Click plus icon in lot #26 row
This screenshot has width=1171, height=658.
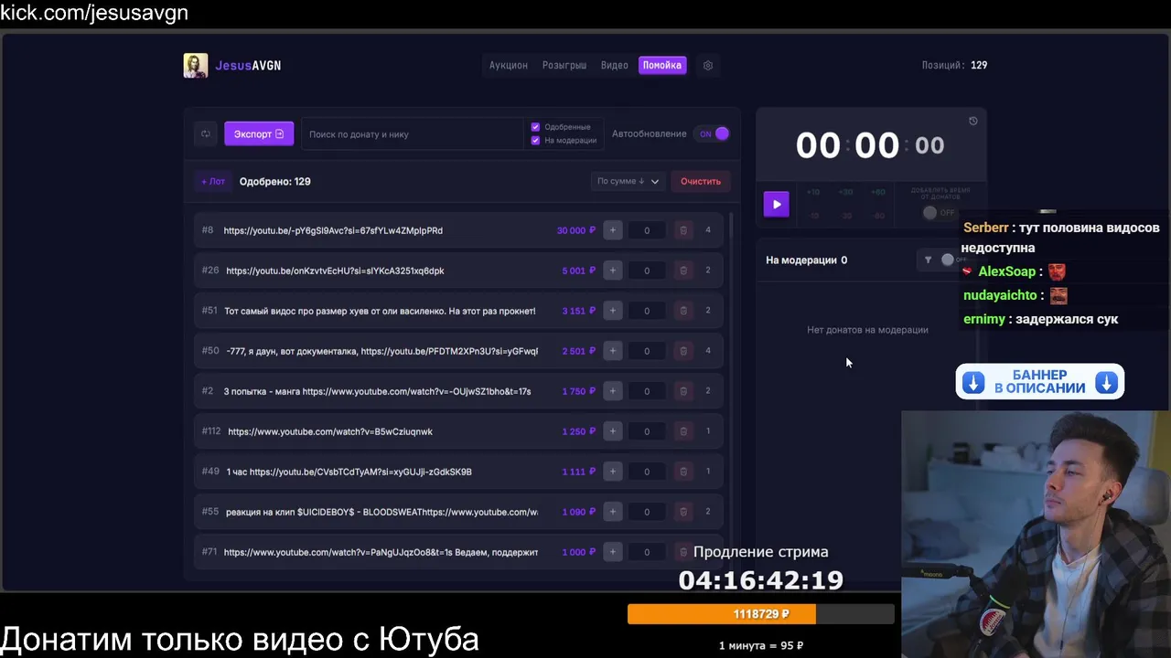[613, 271]
